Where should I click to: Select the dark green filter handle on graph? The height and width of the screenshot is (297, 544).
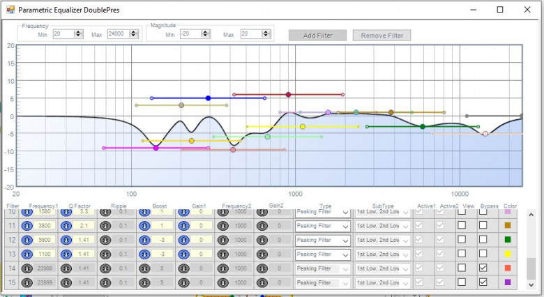tap(423, 127)
